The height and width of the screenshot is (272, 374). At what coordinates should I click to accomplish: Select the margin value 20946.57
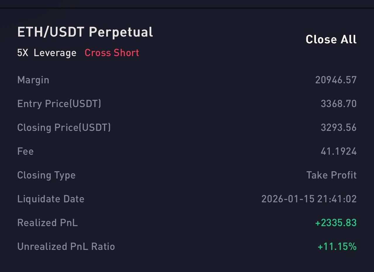pyautogui.click(x=336, y=80)
